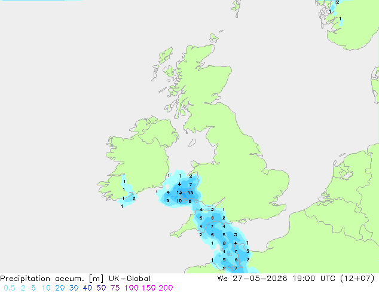This screenshot has height=293, width=379.
Task: Click the 0.5 legend value
Action: pyautogui.click(x=10, y=288)
